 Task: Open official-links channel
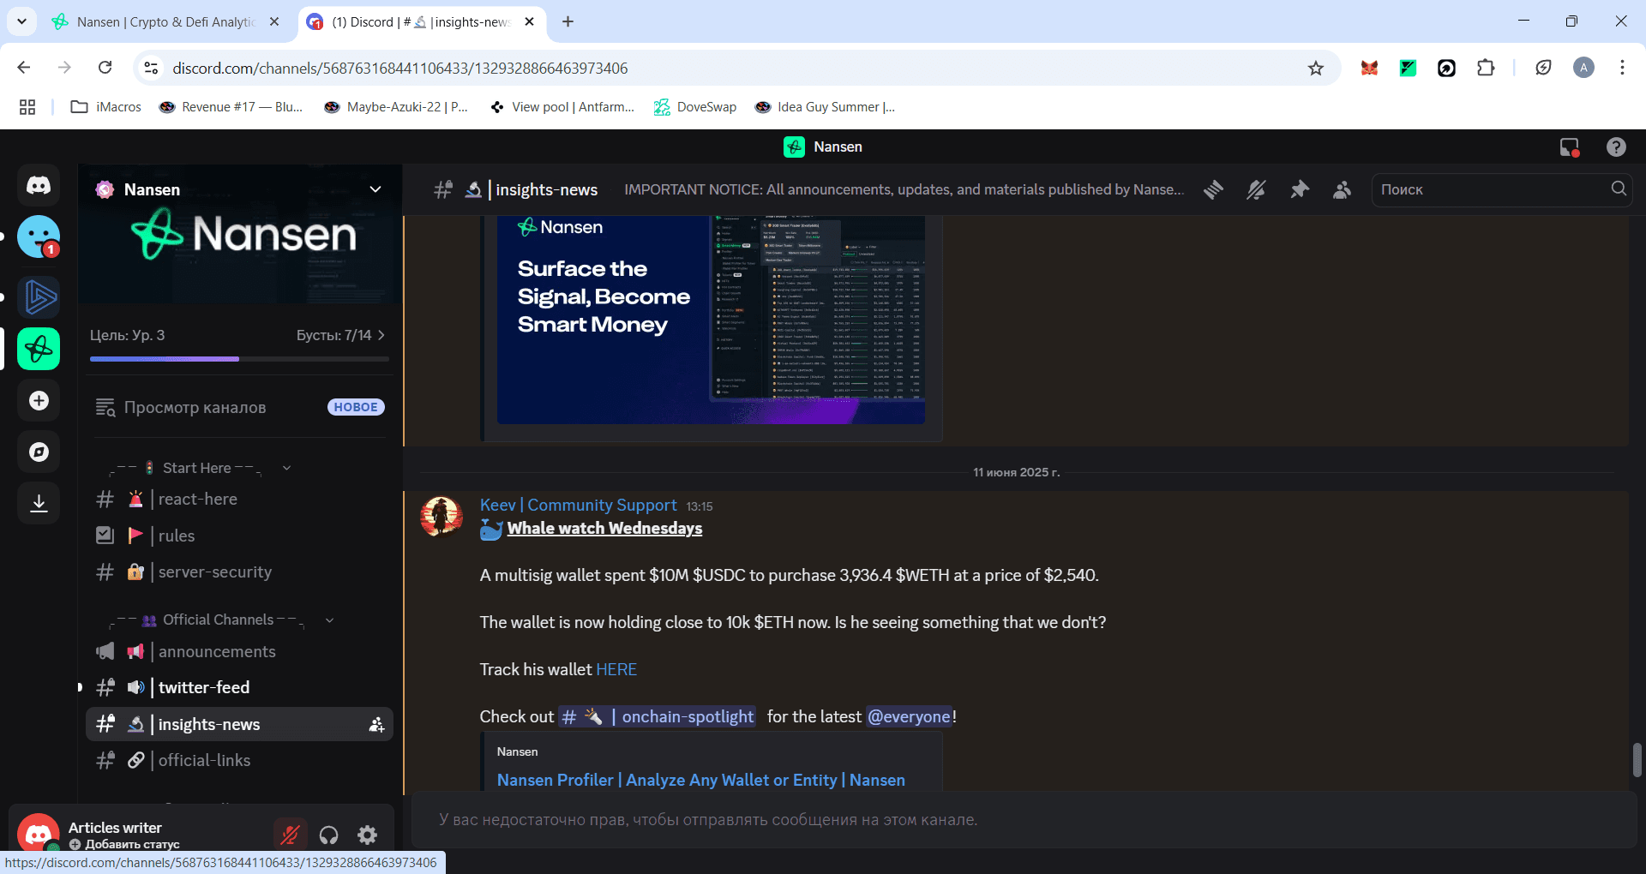(239, 761)
